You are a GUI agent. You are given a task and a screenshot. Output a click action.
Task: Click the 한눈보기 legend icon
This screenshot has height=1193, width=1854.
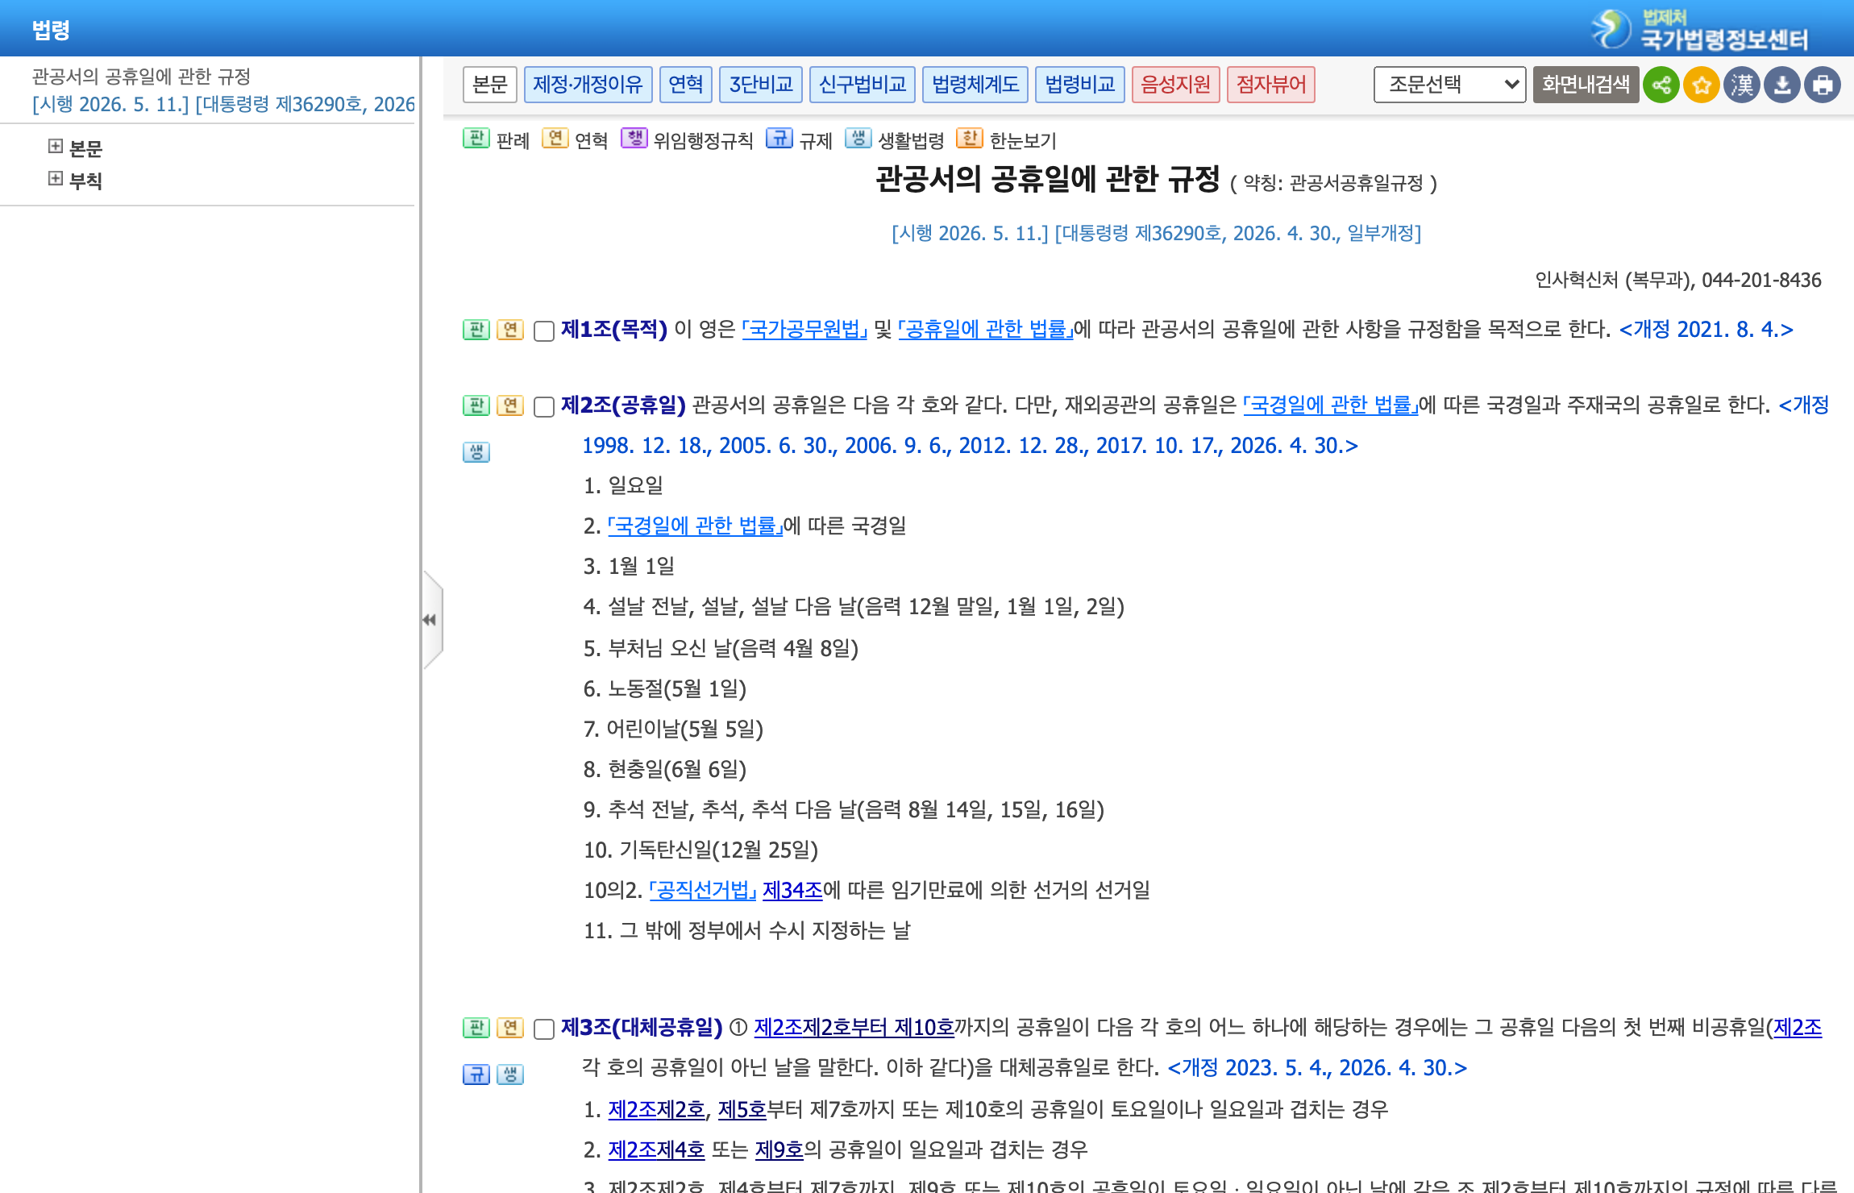pos(970,139)
